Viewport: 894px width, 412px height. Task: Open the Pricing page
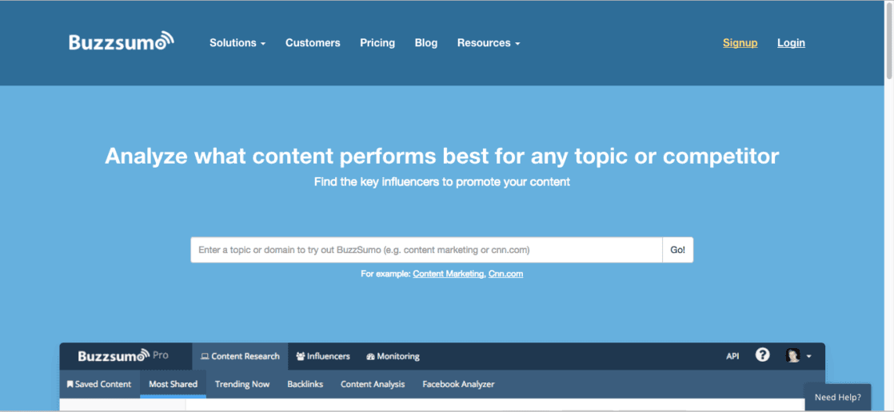377,42
